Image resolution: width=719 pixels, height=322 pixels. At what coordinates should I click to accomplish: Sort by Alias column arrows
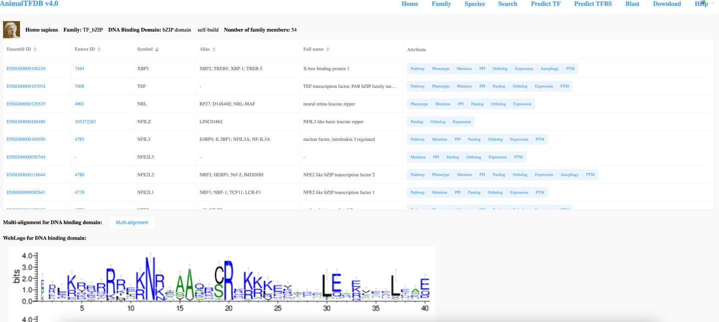tap(214, 49)
